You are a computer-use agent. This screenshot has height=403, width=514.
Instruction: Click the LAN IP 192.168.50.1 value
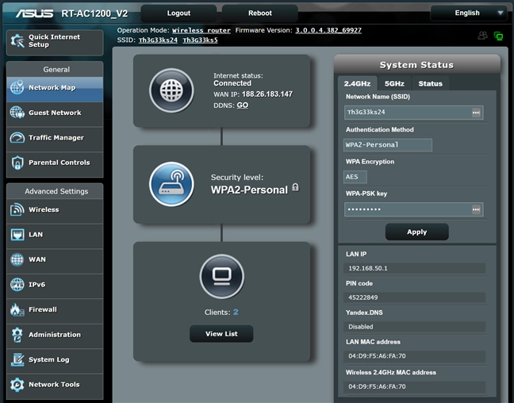tap(414, 268)
